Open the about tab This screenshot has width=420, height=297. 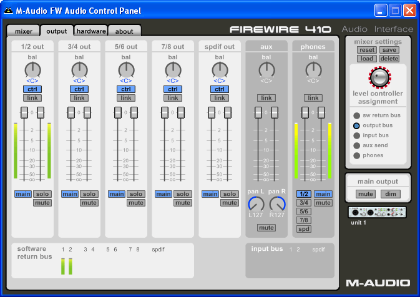(x=124, y=31)
